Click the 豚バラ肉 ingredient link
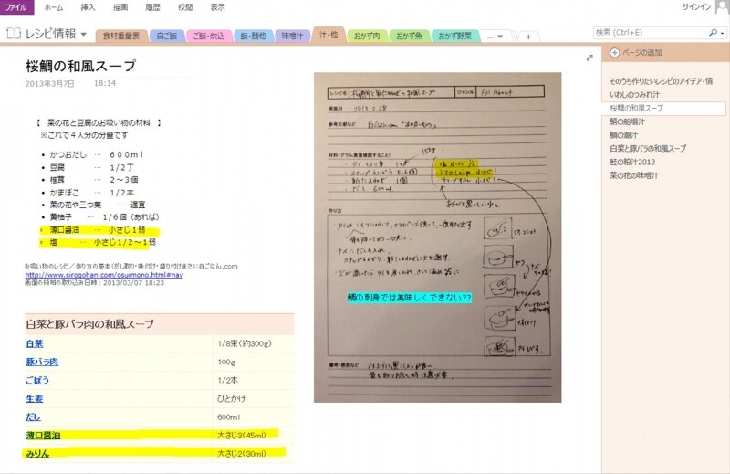Screen dimensions: 730x474 coord(42,363)
